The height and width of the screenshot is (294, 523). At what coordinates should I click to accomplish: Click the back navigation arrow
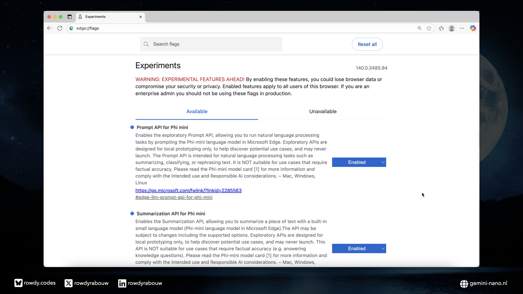pyautogui.click(x=49, y=28)
